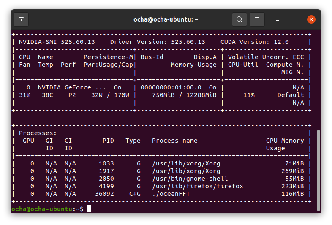Click the terminal's vertical scrollbar

pyautogui.click(x=318, y=169)
